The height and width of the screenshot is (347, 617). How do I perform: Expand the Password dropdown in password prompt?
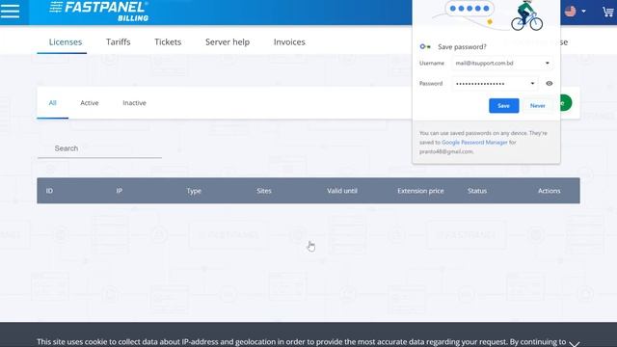tap(532, 84)
